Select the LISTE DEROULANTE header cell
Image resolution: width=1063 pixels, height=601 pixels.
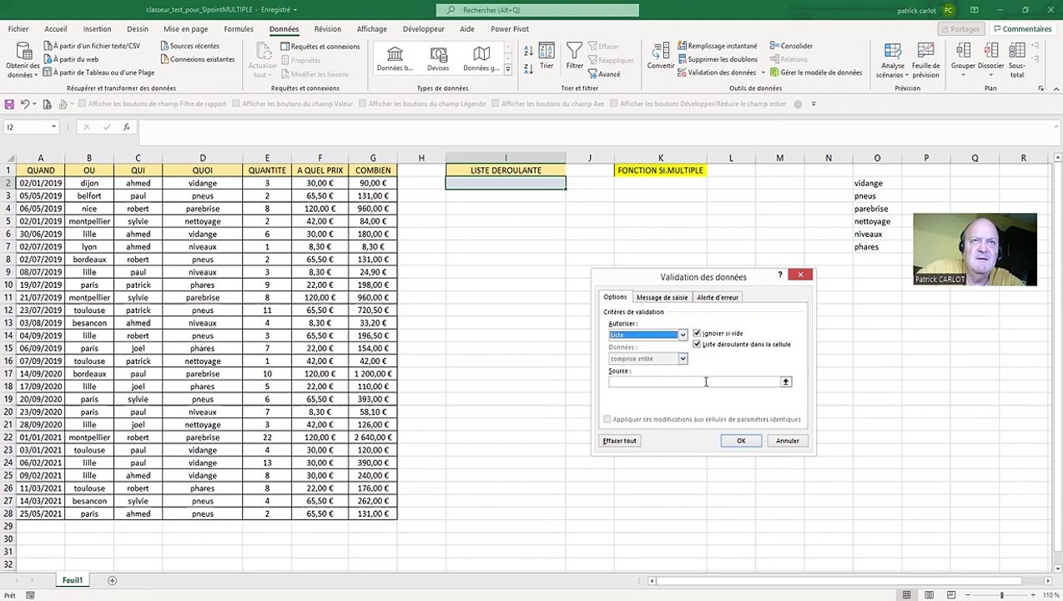coord(506,170)
